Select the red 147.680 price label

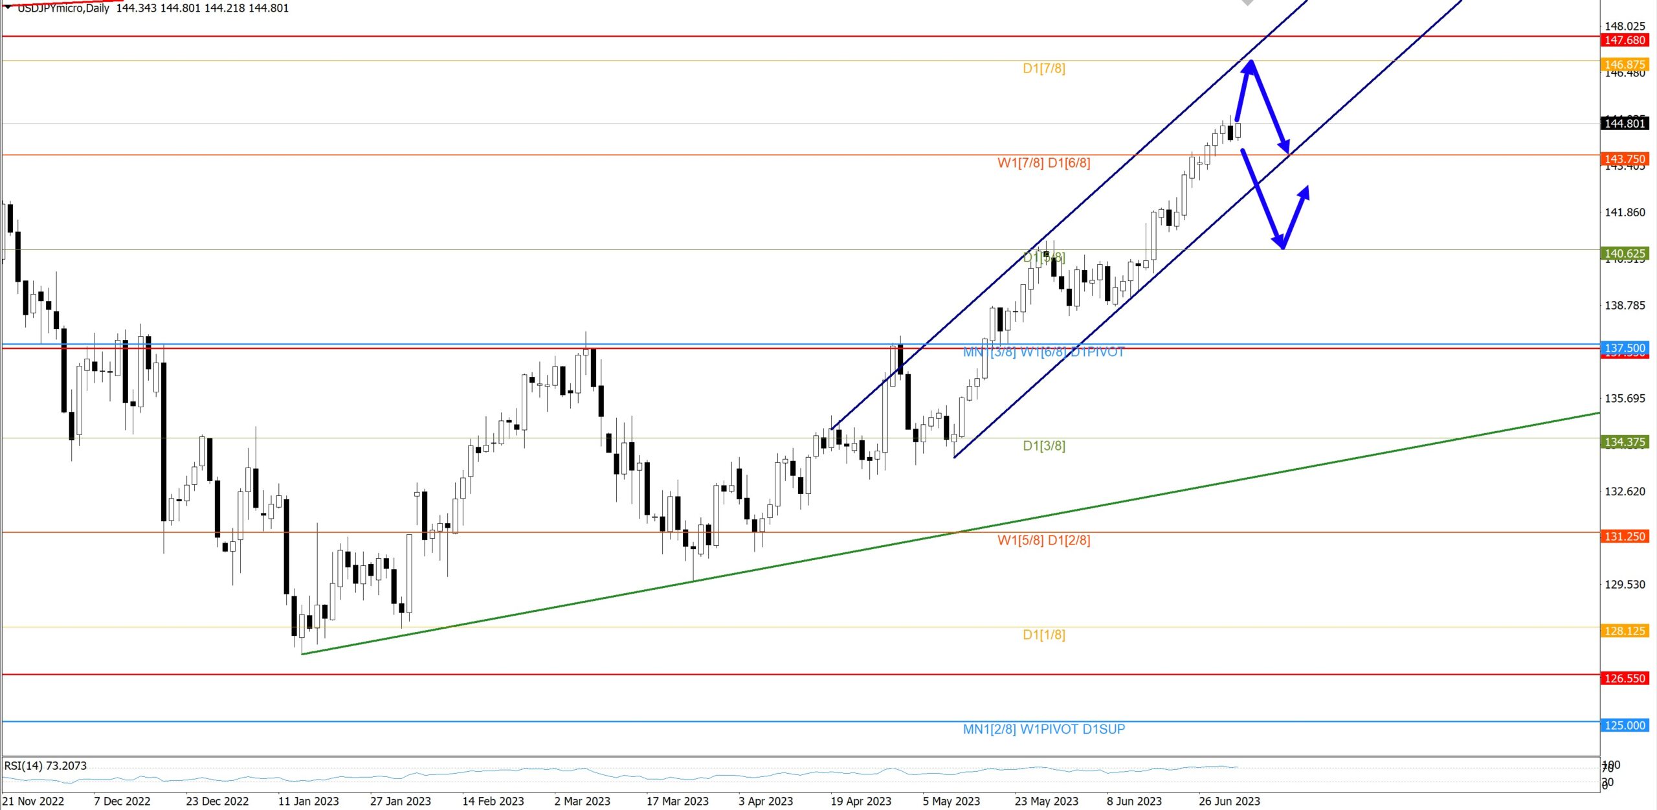pyautogui.click(x=1625, y=40)
